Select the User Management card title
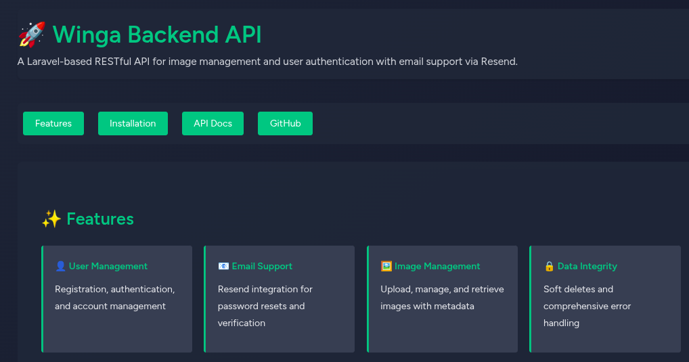The image size is (689, 362). point(108,266)
